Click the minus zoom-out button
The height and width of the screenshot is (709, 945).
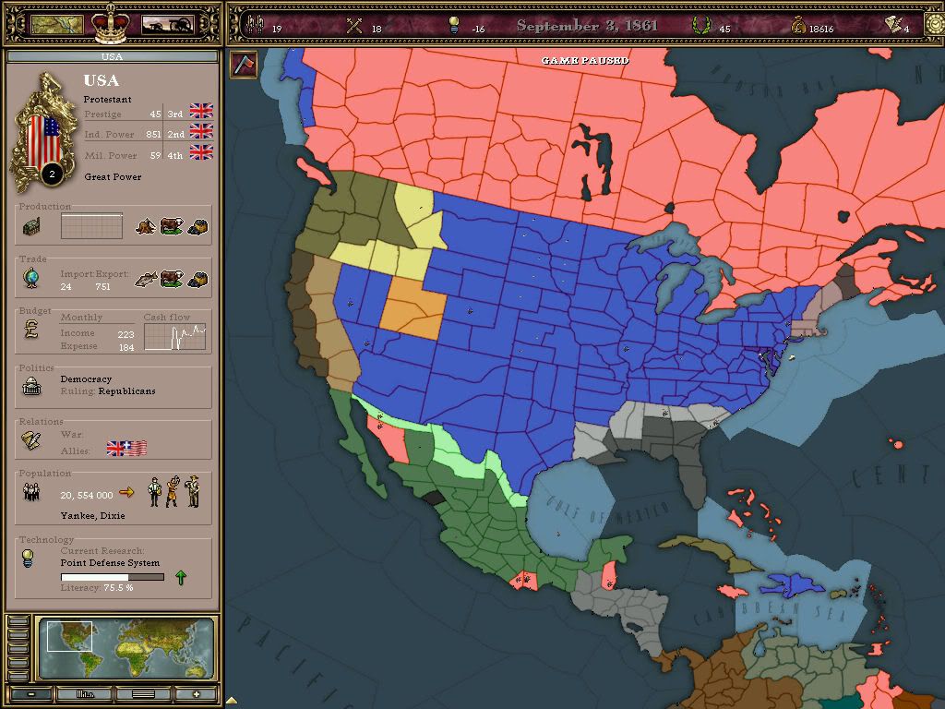click(x=30, y=694)
